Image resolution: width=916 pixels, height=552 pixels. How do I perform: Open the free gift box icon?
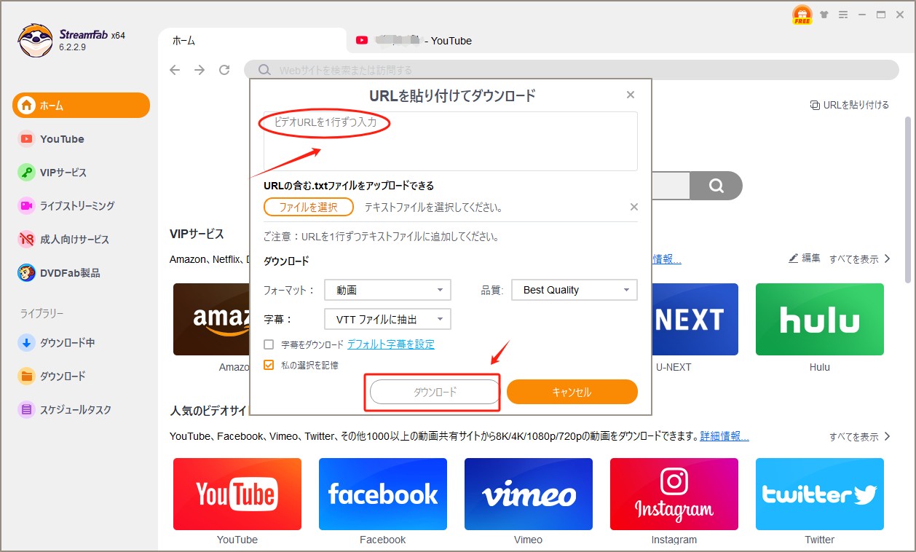(802, 15)
